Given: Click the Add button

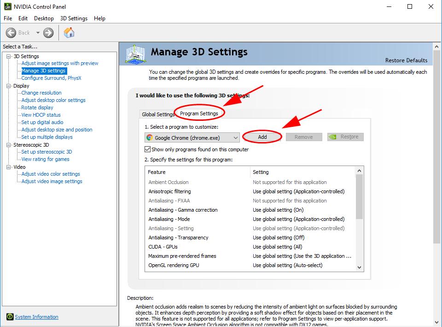Looking at the screenshot, I should click(262, 137).
